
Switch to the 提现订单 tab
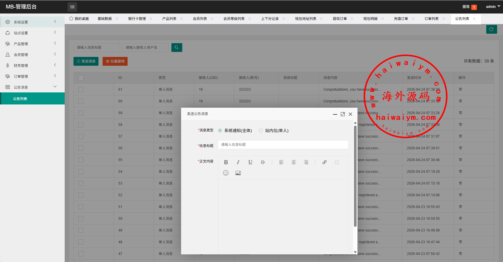pos(340,19)
